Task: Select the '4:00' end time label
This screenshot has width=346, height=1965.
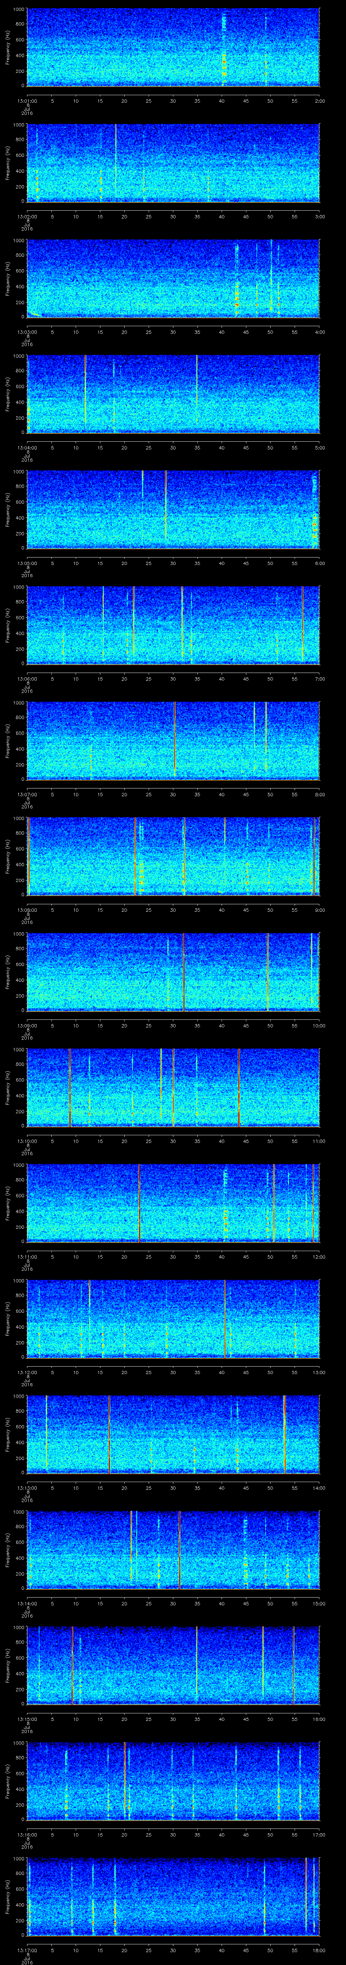Action: [x=319, y=332]
